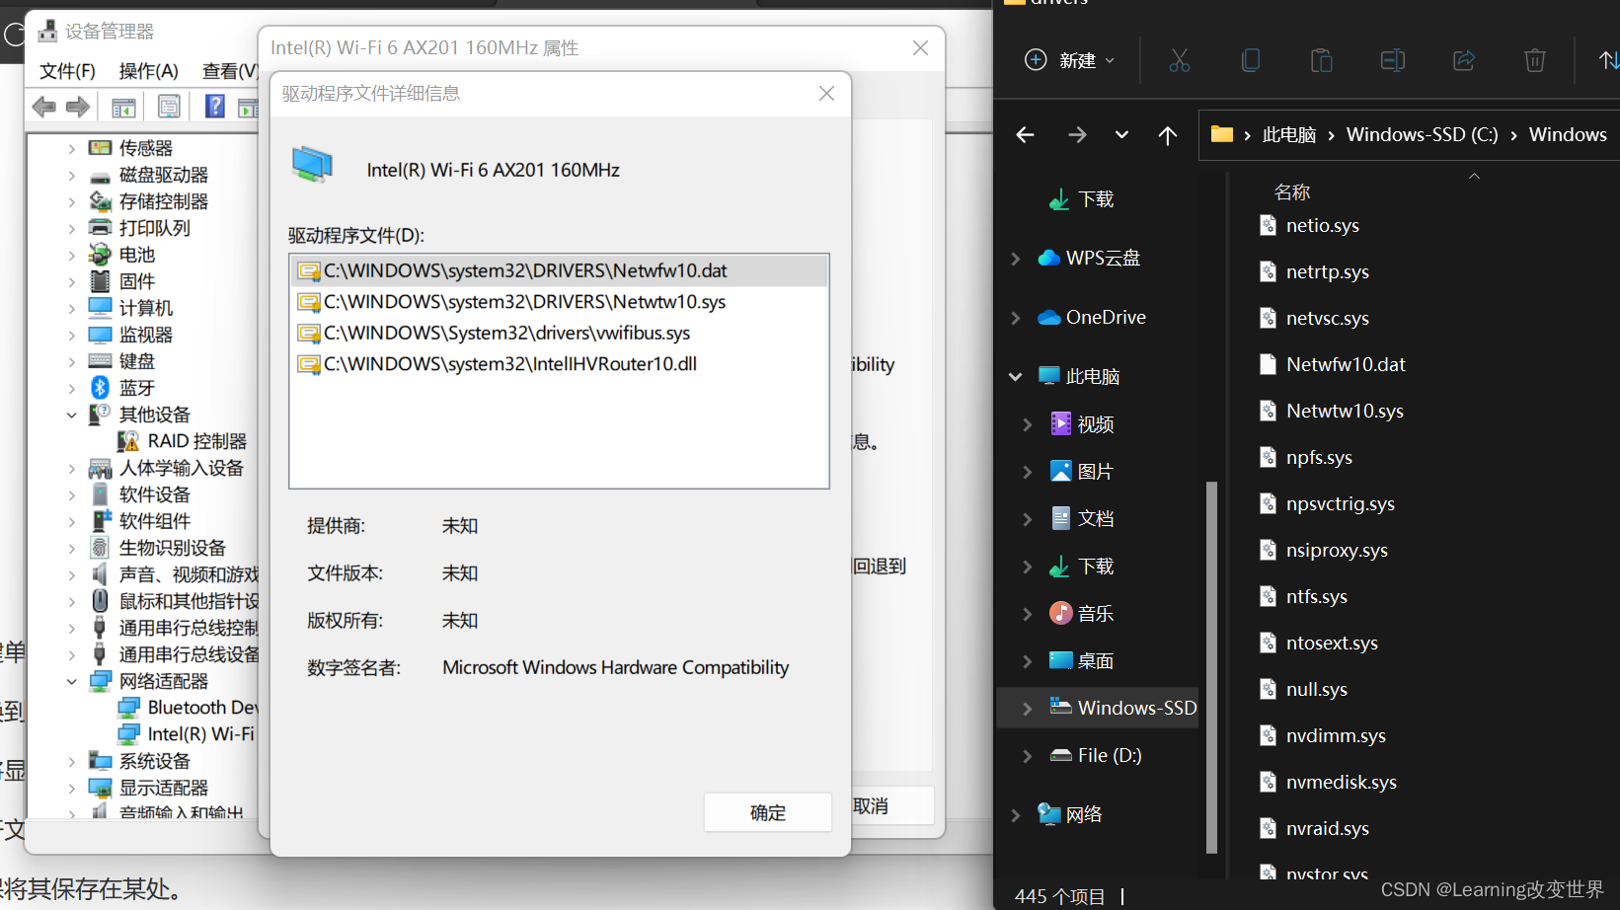Image resolution: width=1620 pixels, height=910 pixels.
Task: Click the 音乐 folder icon in navigation pane
Action: (1061, 613)
